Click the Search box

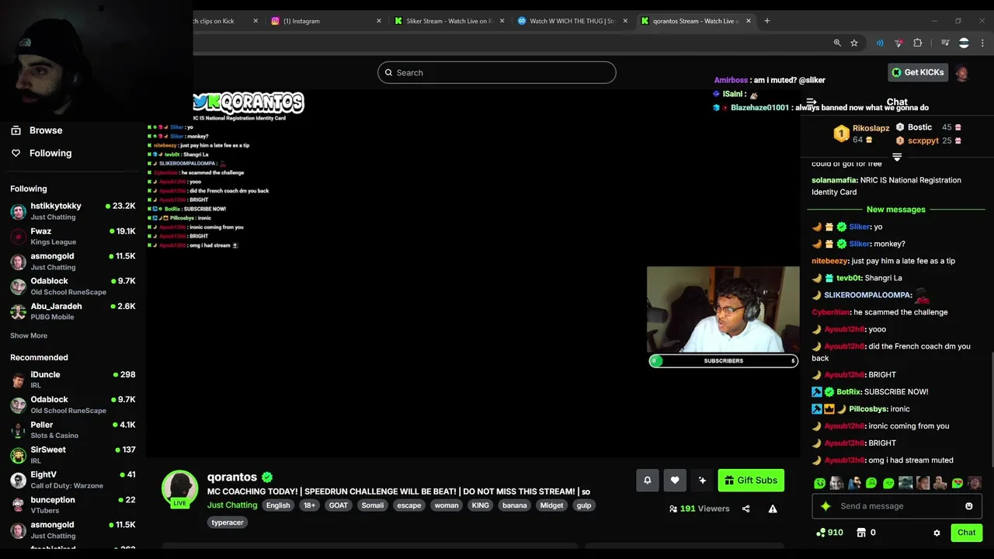pos(497,73)
